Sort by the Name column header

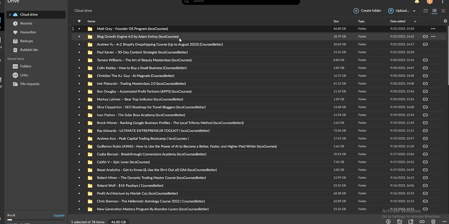(x=91, y=21)
